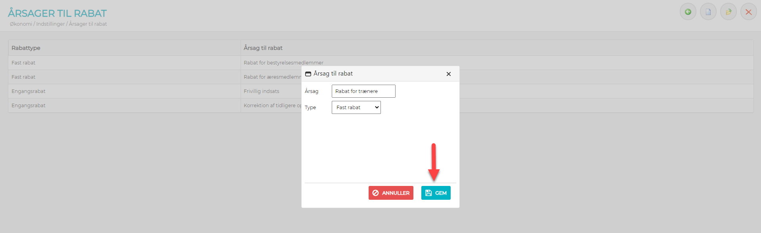Select the Korrektion af tidligere row
The image size is (761, 233).
point(272,106)
